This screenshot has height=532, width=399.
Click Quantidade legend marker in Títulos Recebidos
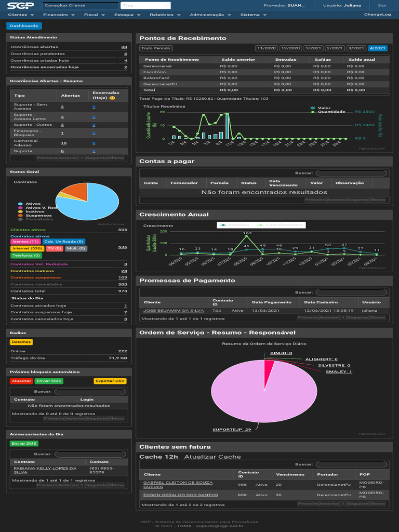pos(313,112)
